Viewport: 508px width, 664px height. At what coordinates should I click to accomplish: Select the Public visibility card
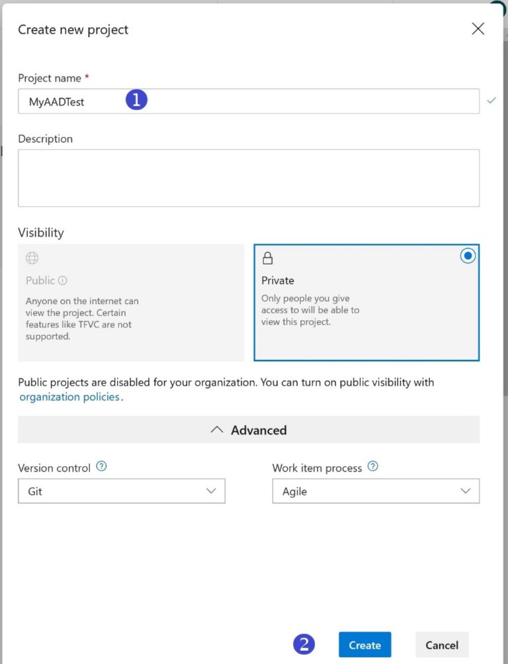[131, 303]
